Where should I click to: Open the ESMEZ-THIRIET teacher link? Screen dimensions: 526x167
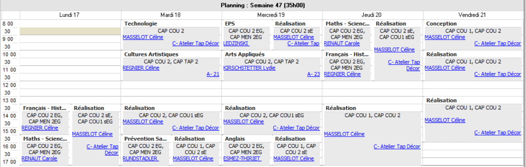242,159
